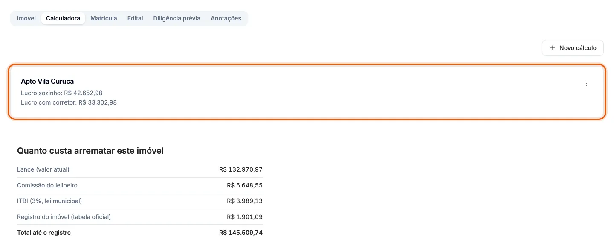This screenshot has width=614, height=239.
Task: Click the Lance (valor atual) label
Action: click(x=43, y=169)
